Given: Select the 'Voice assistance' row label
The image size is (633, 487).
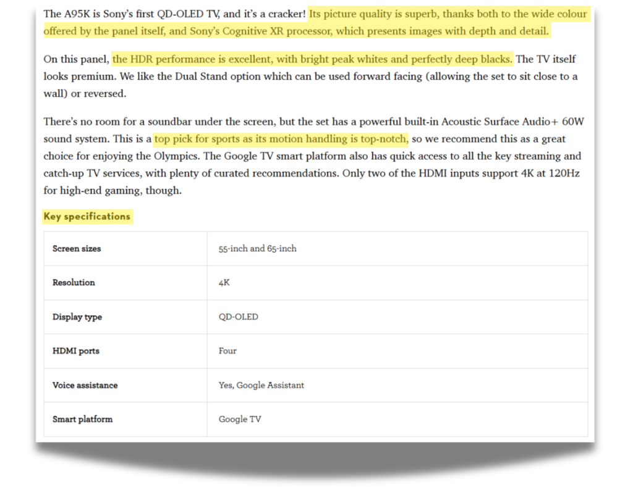Looking at the screenshot, I should (x=85, y=385).
